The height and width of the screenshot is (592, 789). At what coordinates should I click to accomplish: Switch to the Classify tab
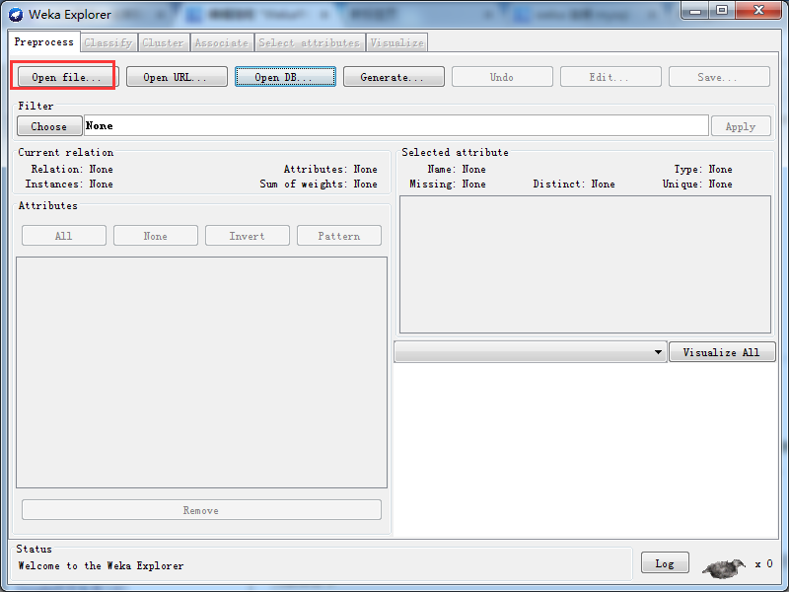[108, 42]
